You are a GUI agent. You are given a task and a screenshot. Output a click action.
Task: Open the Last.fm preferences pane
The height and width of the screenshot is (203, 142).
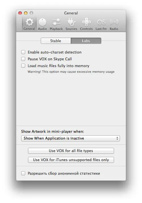tap(101, 24)
